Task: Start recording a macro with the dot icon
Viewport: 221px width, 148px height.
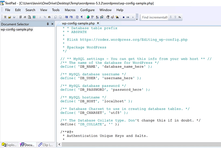Action: point(123,17)
